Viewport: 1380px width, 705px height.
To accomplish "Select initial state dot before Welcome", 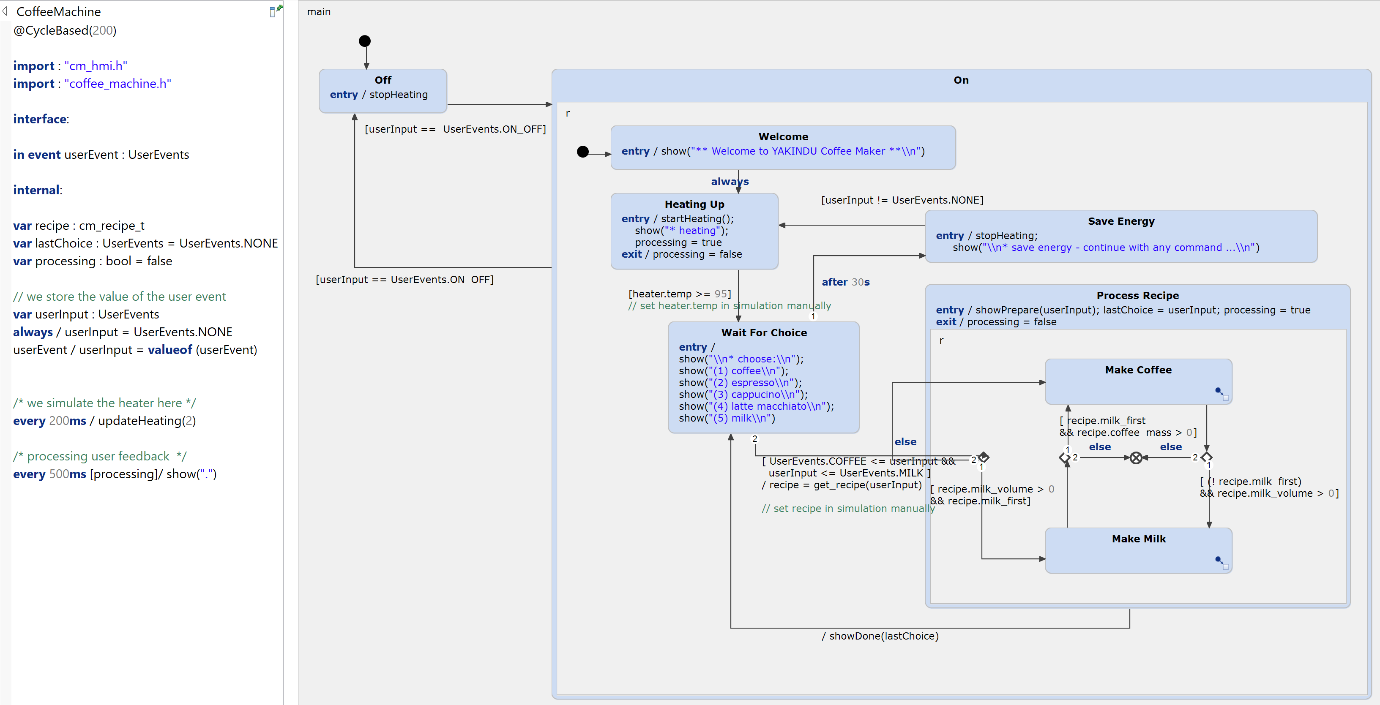I will [x=583, y=152].
